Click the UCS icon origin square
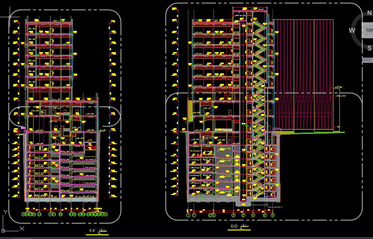Screen dimensions: 373x239 3,231
